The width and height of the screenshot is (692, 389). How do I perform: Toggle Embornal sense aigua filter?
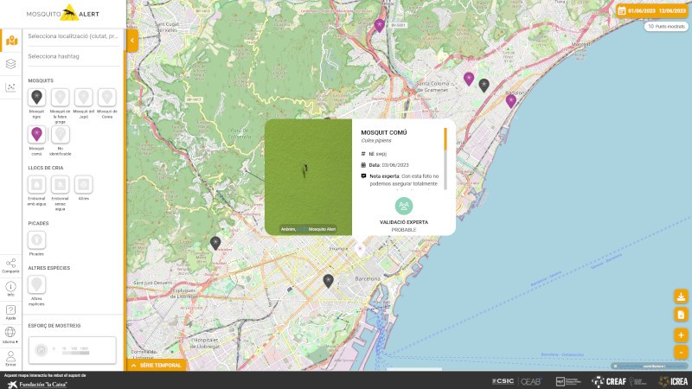point(60,184)
